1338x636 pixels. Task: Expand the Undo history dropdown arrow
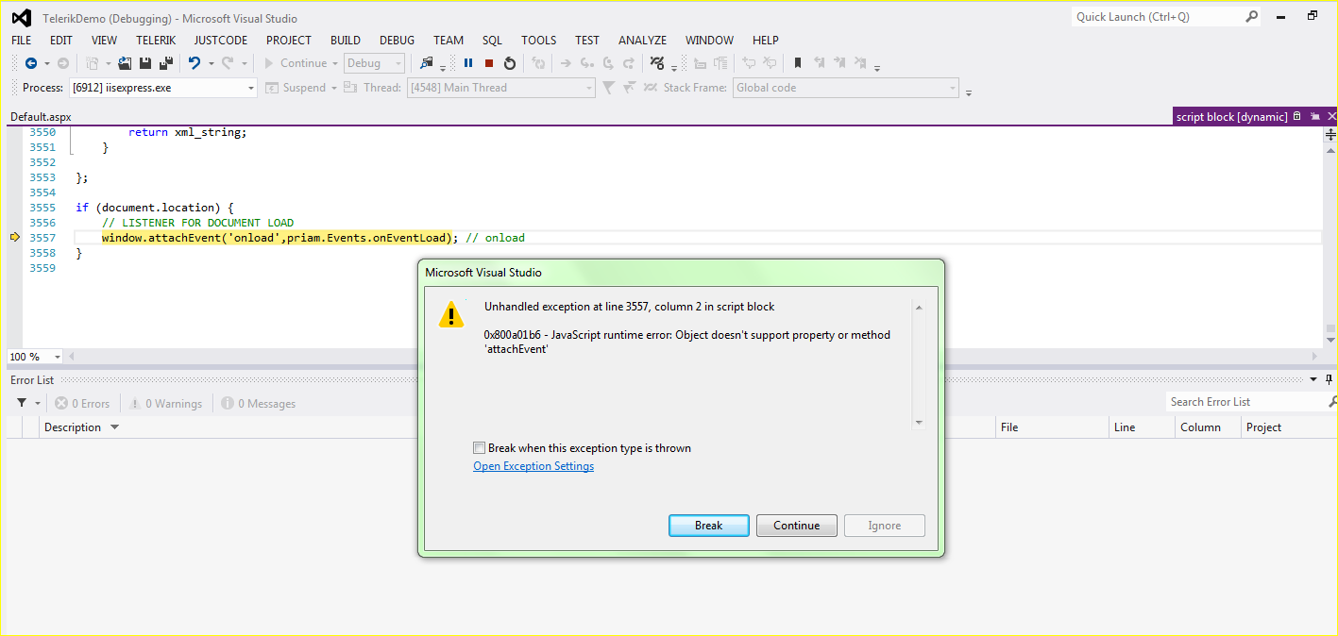(212, 63)
